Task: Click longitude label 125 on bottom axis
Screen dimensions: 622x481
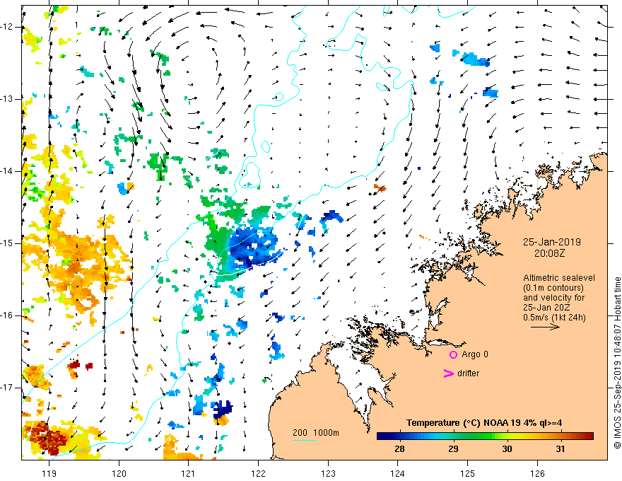Action: [468, 473]
